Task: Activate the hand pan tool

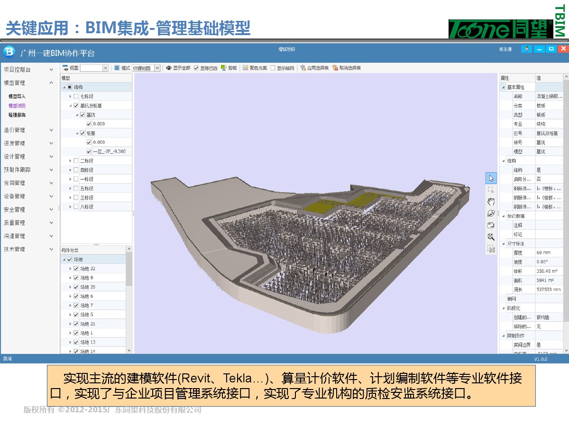Action: click(491, 202)
